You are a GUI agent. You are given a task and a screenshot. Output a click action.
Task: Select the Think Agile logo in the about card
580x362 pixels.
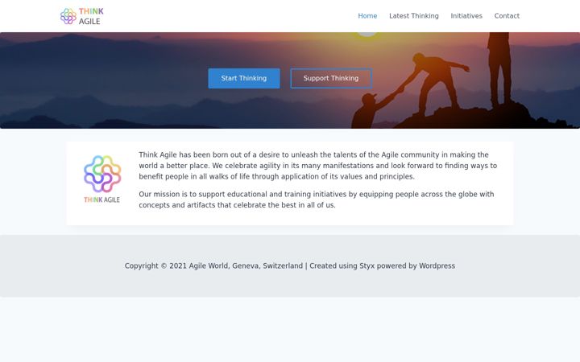(x=102, y=179)
